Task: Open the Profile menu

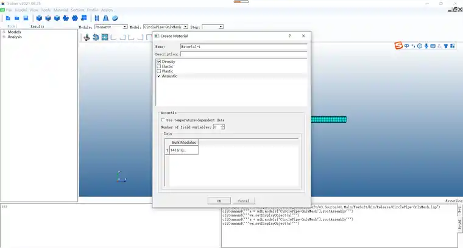Action: (x=93, y=10)
